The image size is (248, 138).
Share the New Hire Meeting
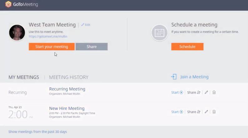[x=194, y=112]
